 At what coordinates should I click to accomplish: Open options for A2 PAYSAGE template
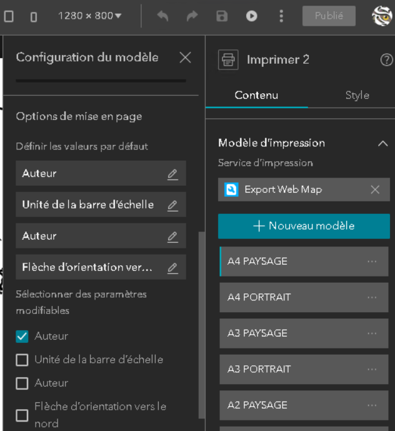[x=372, y=405]
